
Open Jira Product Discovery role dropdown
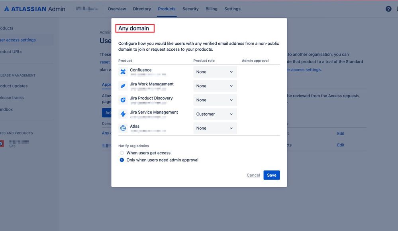pyautogui.click(x=215, y=100)
